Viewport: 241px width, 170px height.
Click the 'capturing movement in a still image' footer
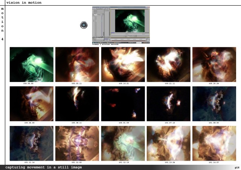tap(44, 167)
